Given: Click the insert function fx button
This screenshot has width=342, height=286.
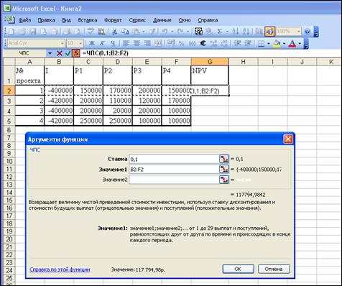Looking at the screenshot, I should click(75, 53).
